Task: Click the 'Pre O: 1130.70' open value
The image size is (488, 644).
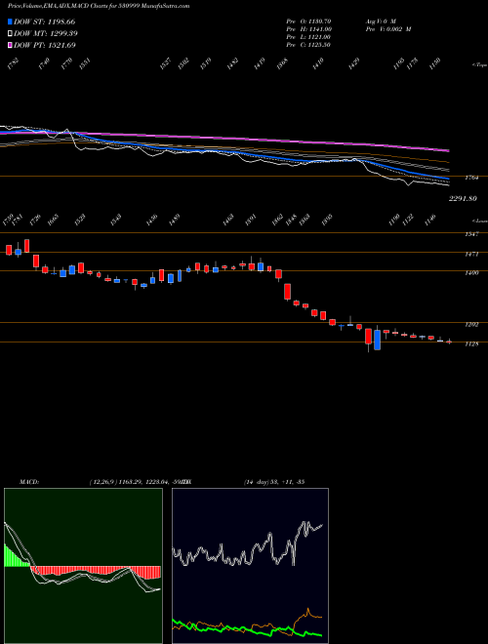Action: tap(308, 21)
